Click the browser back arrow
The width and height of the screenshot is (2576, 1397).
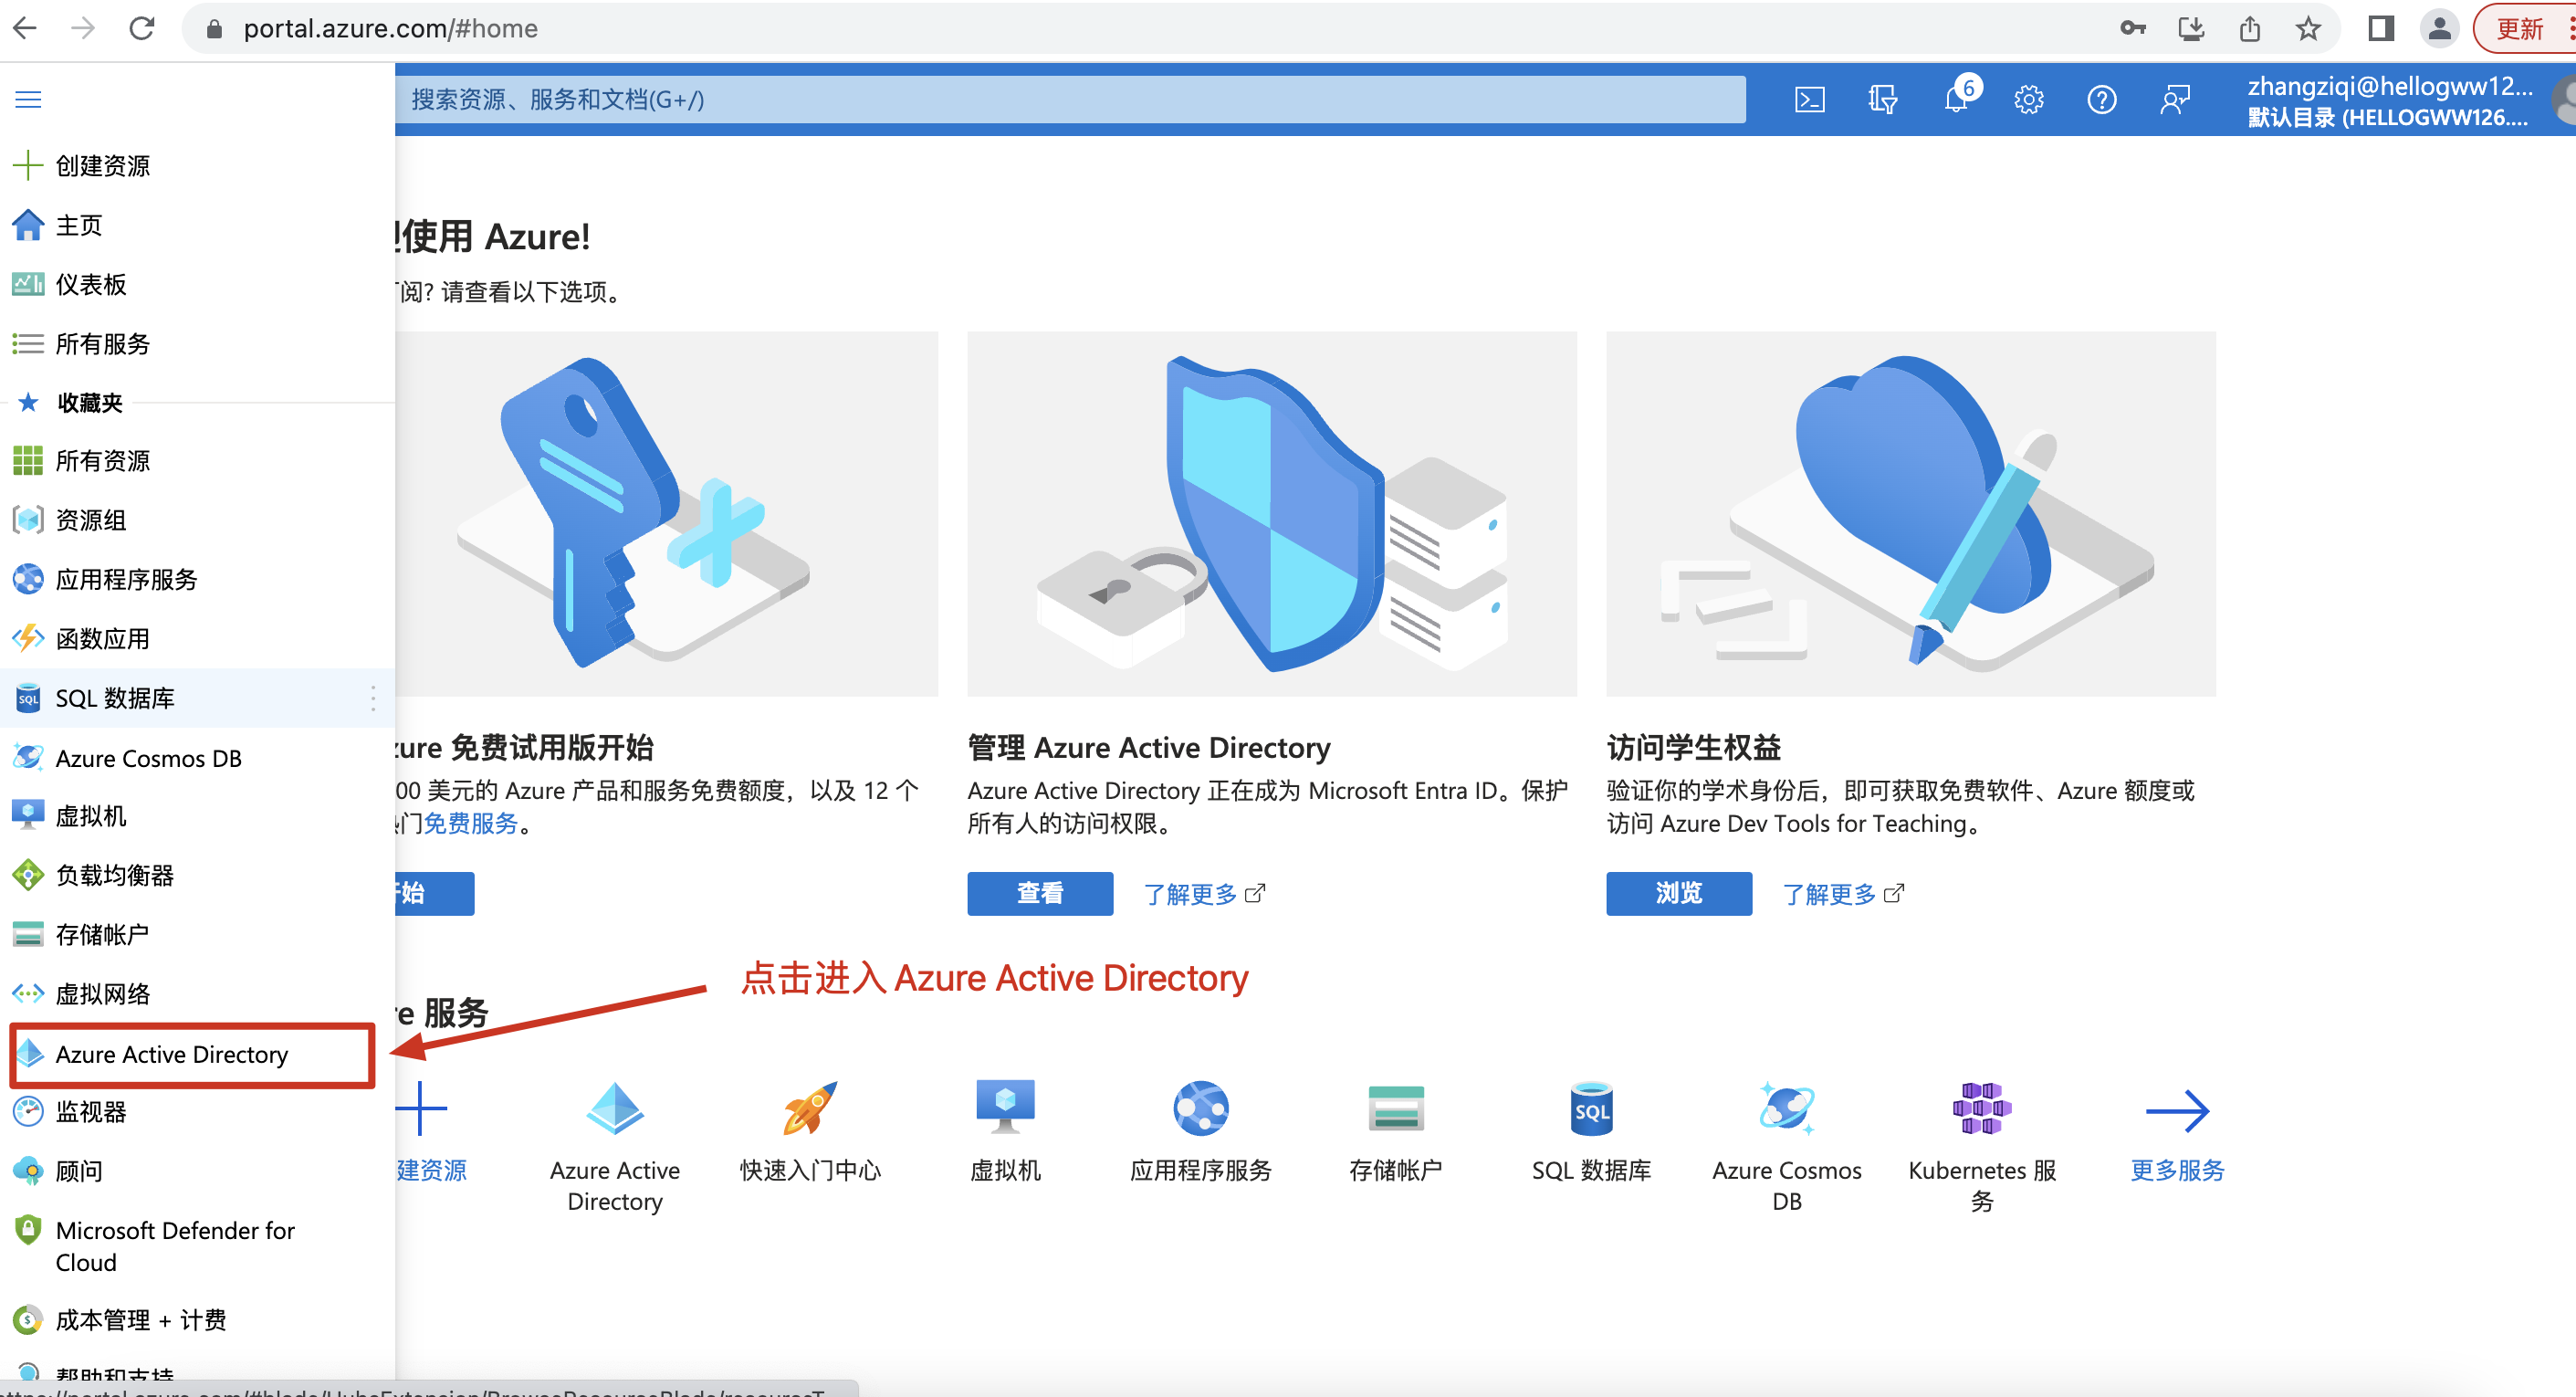point(25,28)
